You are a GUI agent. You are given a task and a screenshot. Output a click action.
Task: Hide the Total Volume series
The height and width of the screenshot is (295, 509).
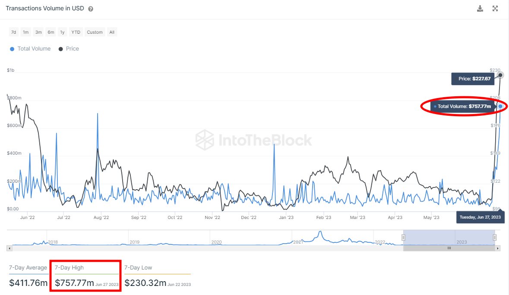coord(30,49)
